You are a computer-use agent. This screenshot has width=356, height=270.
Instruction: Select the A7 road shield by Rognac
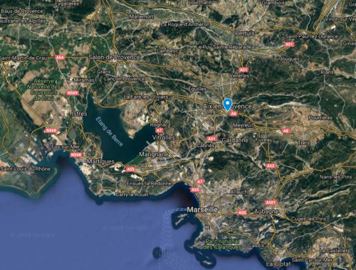click(159, 130)
